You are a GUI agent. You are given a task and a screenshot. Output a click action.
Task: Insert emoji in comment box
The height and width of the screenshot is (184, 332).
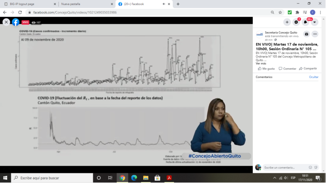pos(310,167)
